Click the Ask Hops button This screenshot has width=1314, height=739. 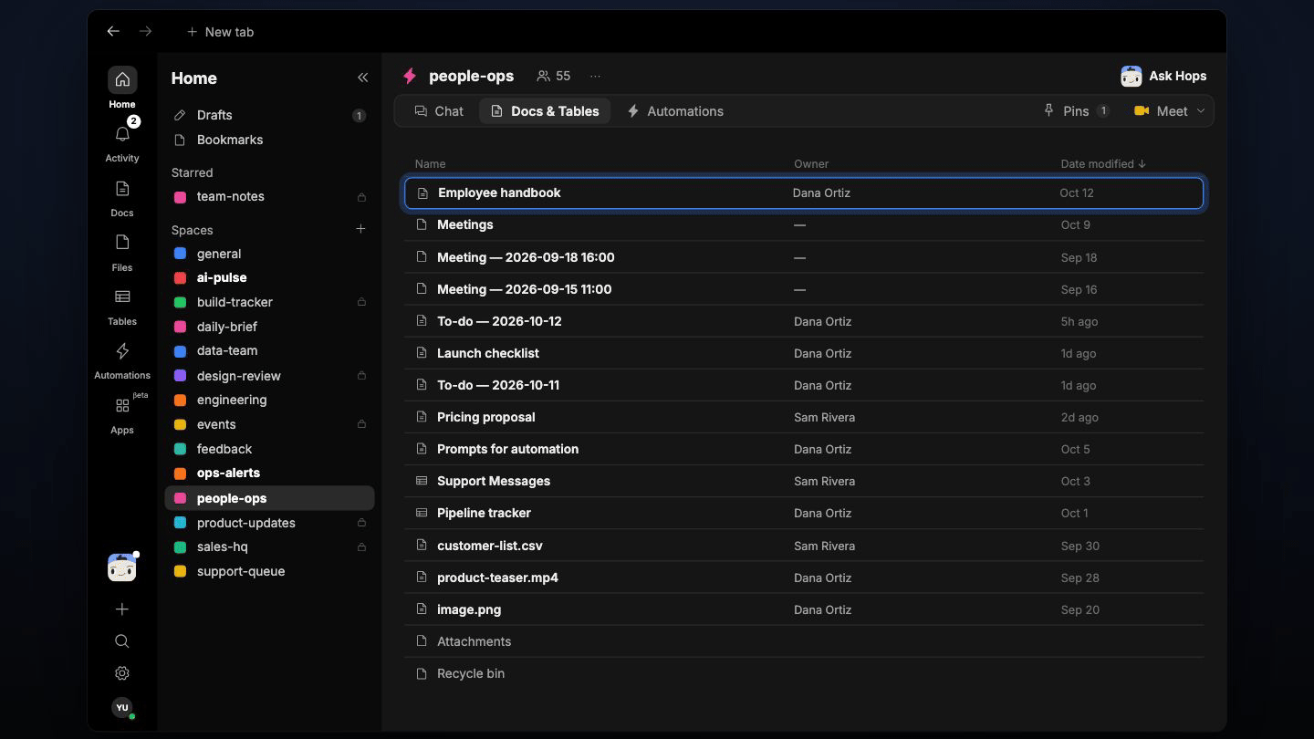(1164, 76)
